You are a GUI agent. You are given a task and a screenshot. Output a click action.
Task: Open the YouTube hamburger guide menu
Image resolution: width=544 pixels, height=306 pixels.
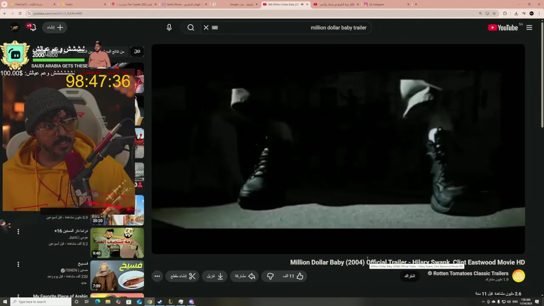click(529, 28)
